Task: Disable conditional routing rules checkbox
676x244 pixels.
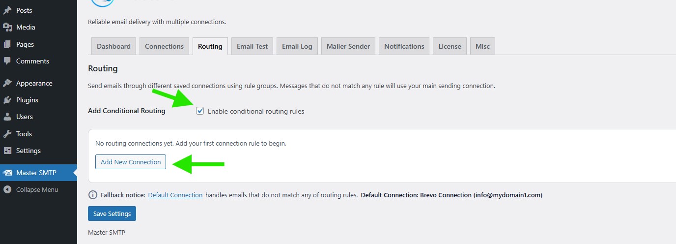Action: (x=200, y=111)
